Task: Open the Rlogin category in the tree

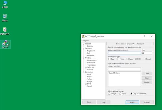Action: click(90, 82)
